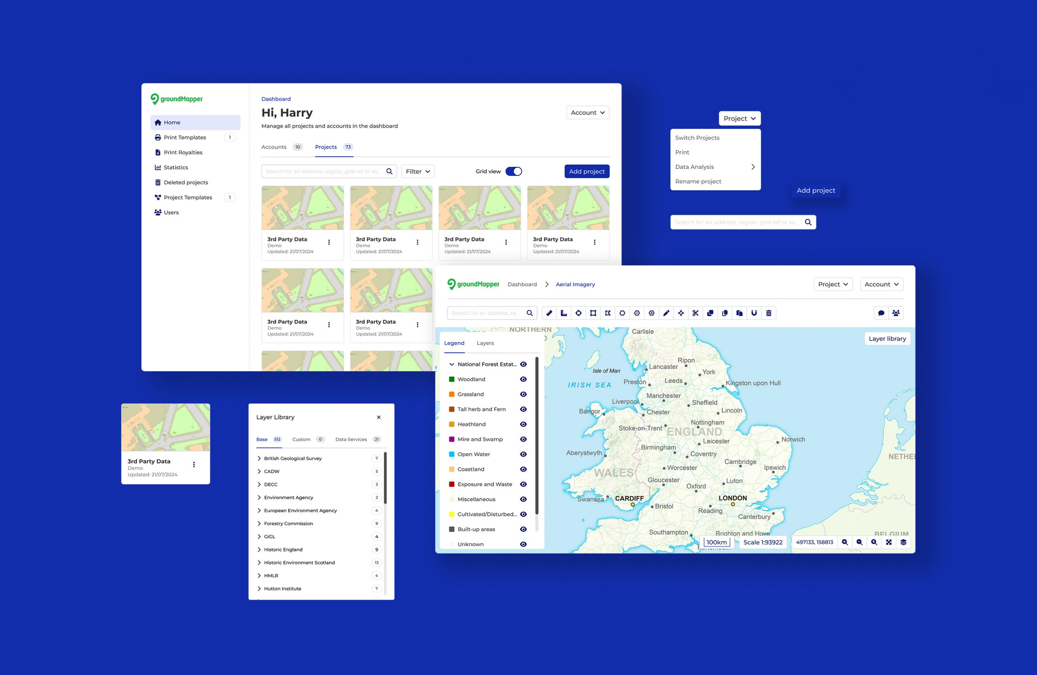Toggle visibility of Open Water layer
Viewport: 1037px width, 675px height.
tap(523, 454)
